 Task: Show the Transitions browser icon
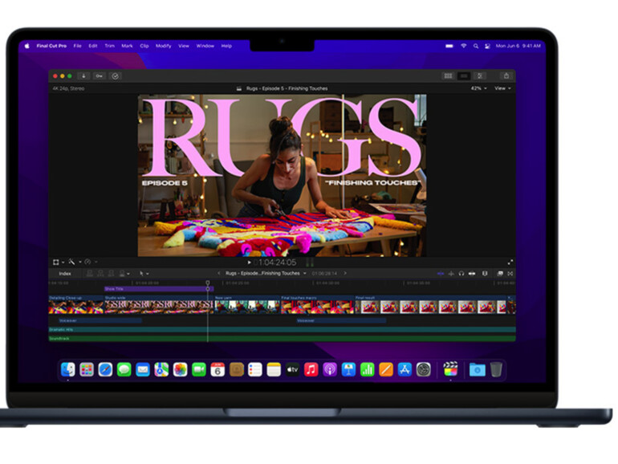[510, 274]
